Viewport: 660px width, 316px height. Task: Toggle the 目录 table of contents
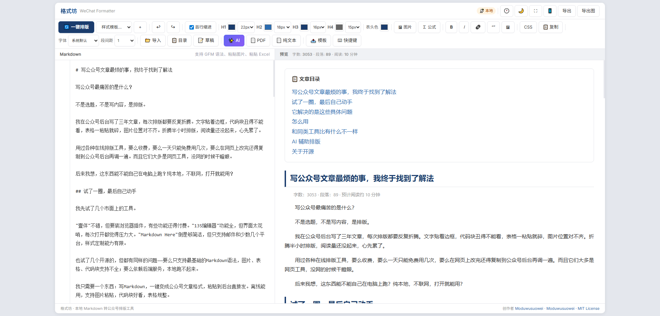click(179, 41)
